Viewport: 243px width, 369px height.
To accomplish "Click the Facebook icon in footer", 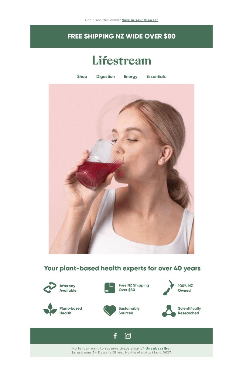I will tap(115, 336).
